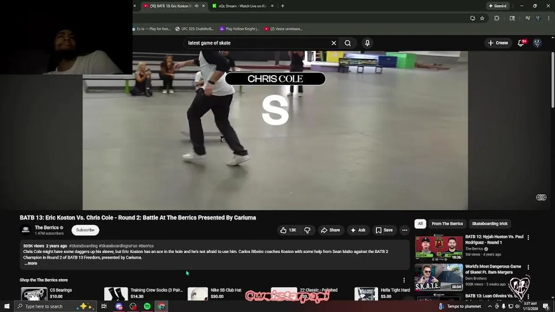Switch to the xQc Stream Kick tab
555x312 pixels.
click(x=242, y=6)
